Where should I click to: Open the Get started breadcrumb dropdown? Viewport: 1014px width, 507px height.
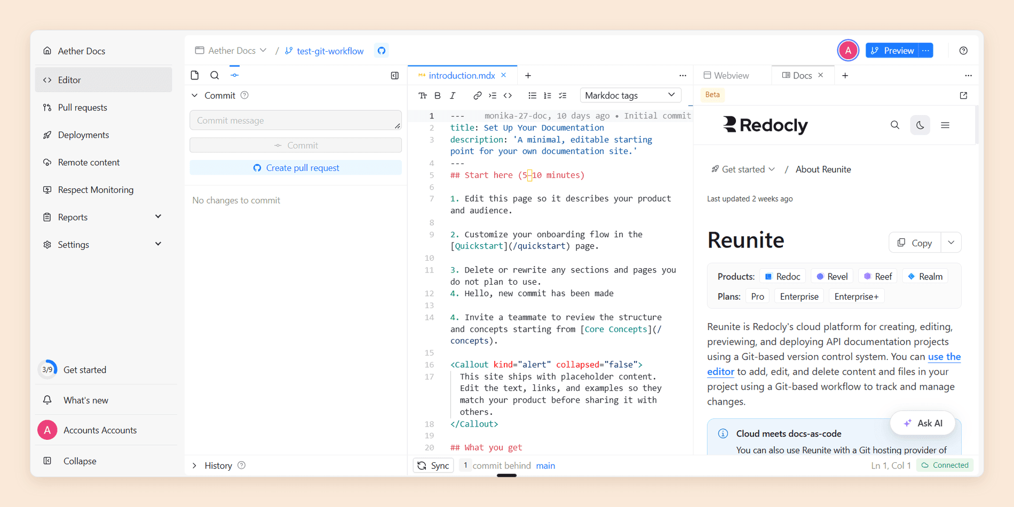point(743,170)
